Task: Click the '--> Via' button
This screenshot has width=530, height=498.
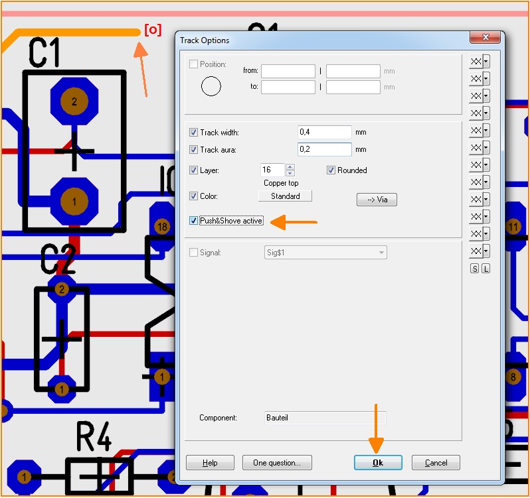Action: coord(377,200)
